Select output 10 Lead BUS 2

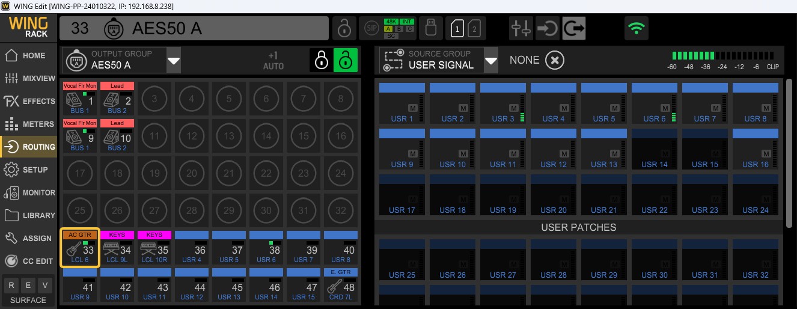coord(117,135)
